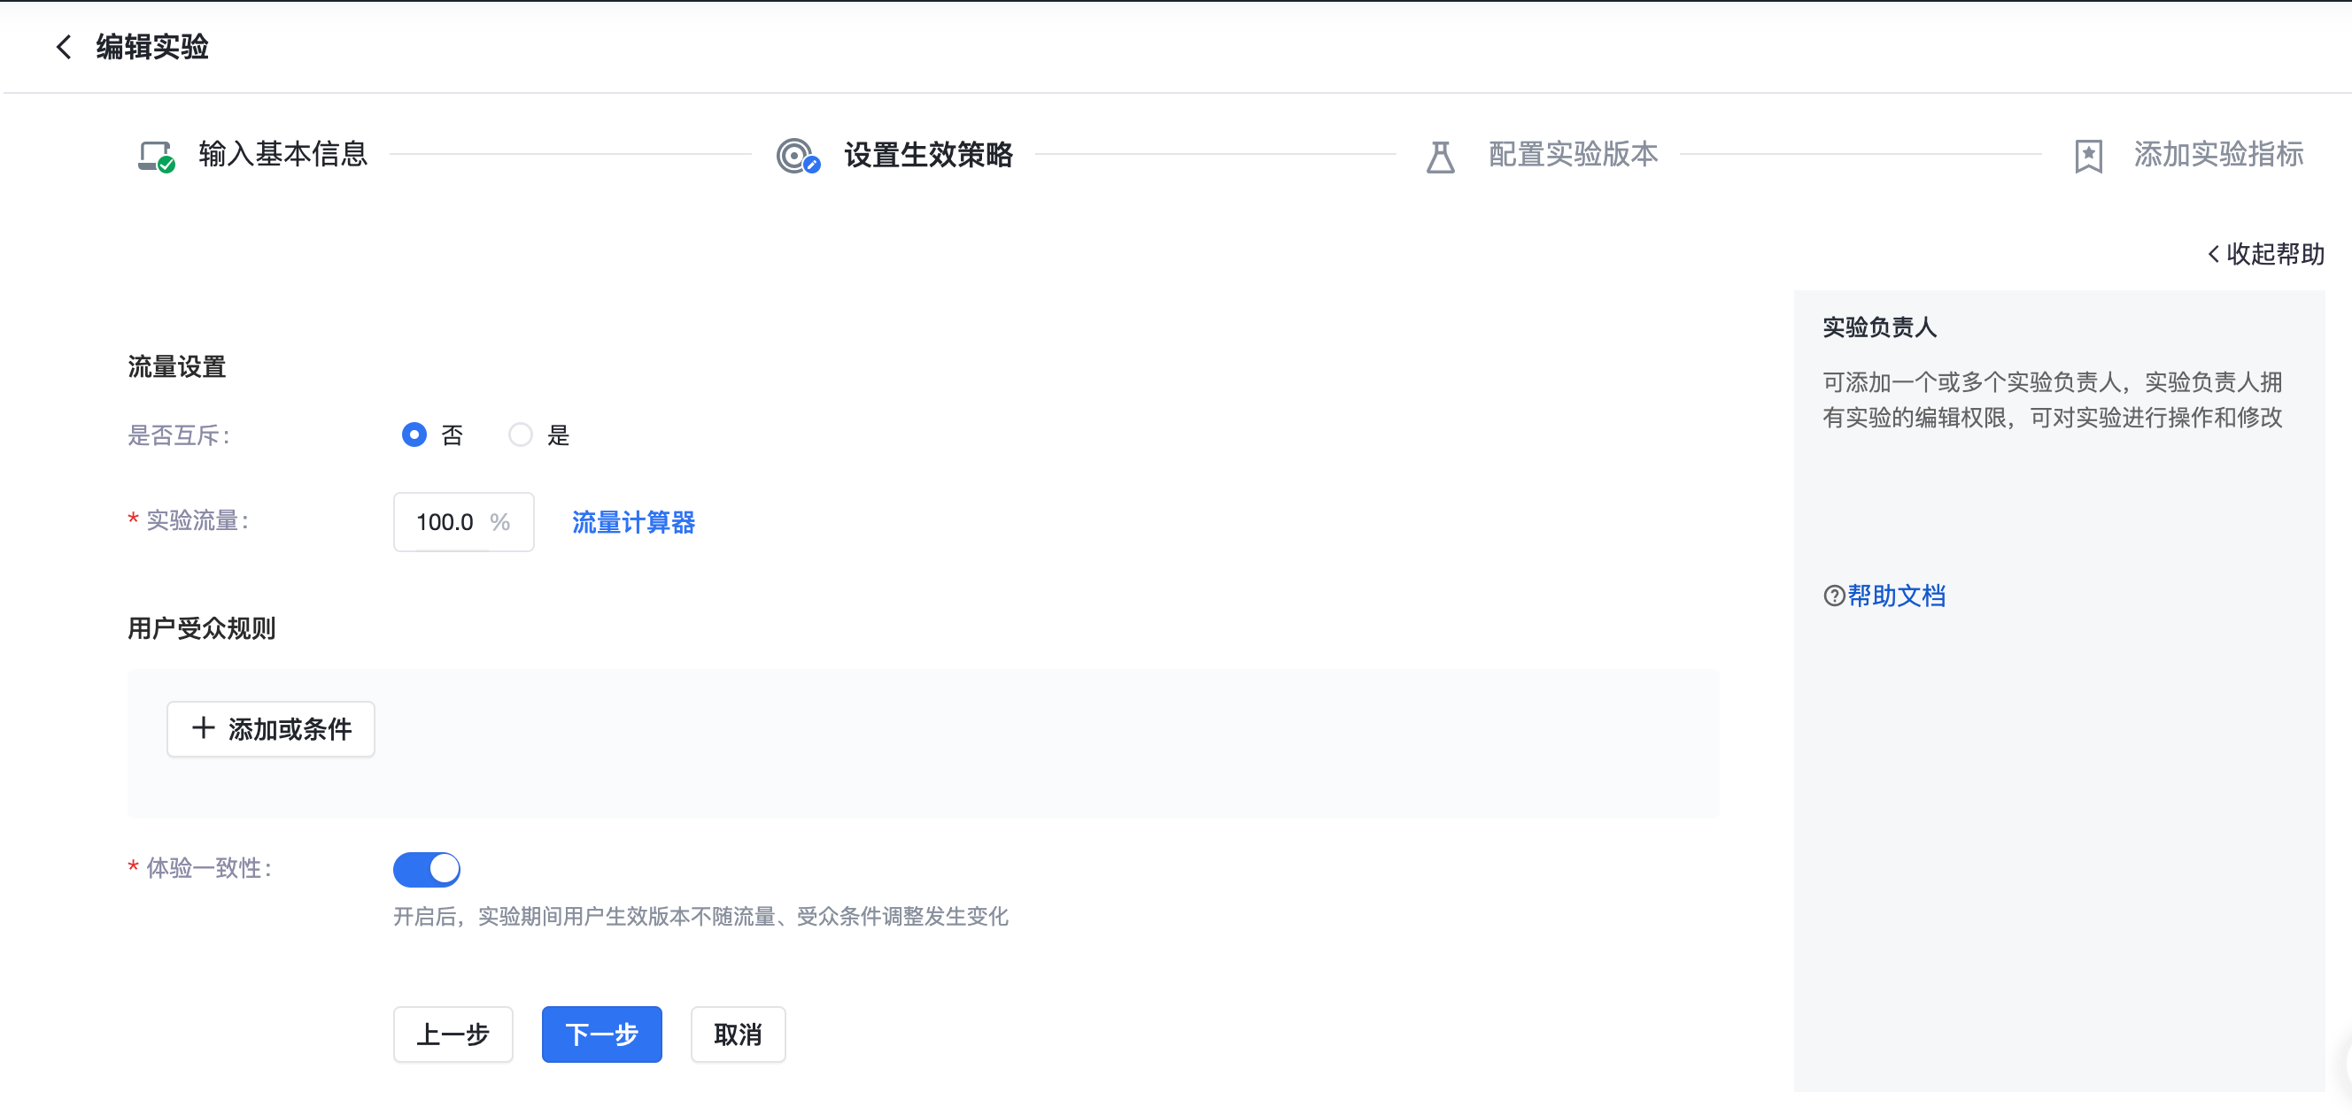The image size is (2352, 1115).
Task: Click the back arrow beside 编辑实验
Action: pos(63,47)
